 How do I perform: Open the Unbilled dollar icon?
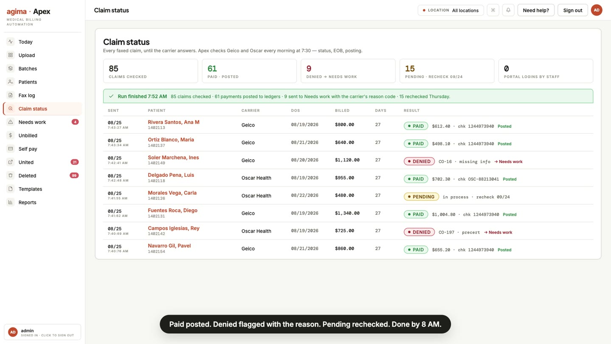pos(11,135)
